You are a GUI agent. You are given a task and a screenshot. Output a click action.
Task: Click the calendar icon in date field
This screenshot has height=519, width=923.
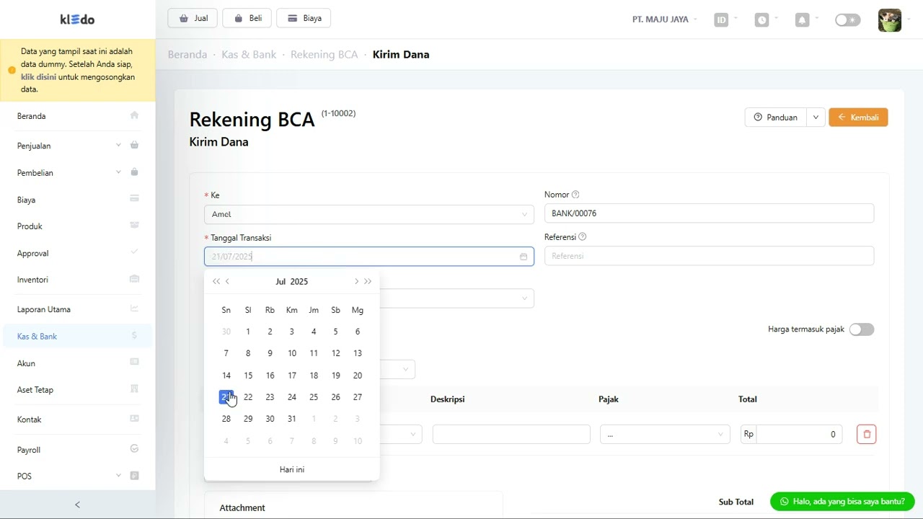524,257
